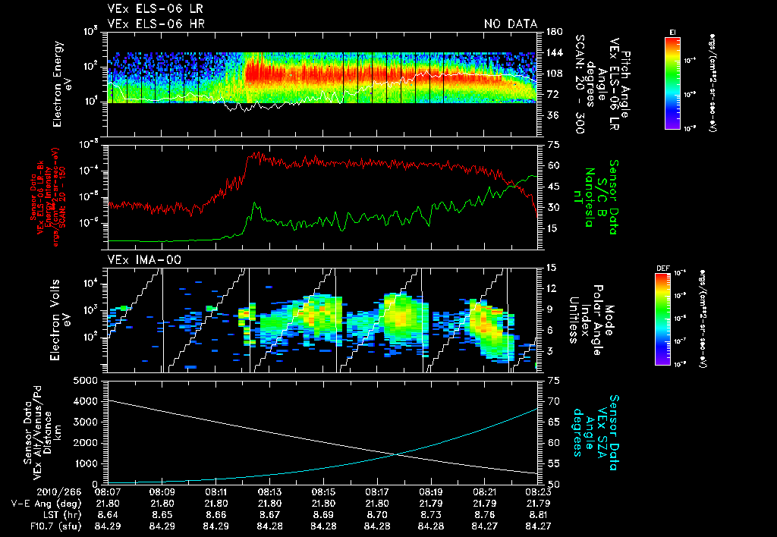The height and width of the screenshot is (537, 777).
Task: Click the "NO DATA" label
Action: (511, 24)
